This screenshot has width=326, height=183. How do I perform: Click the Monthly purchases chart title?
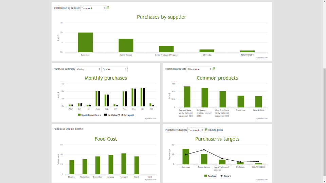(106, 78)
